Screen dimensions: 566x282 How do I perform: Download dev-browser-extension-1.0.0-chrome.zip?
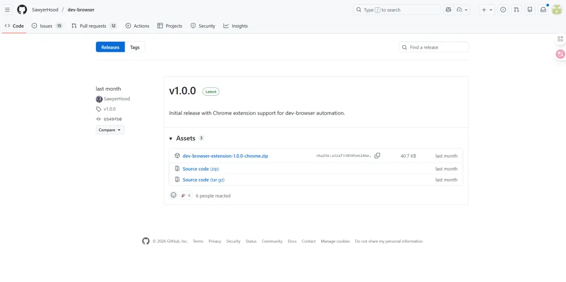pyautogui.click(x=225, y=156)
